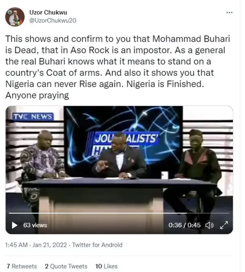Viewport: 245px width, 272px height.
Task: Click the @UzorChukwu20 handle
Action: click(x=53, y=20)
